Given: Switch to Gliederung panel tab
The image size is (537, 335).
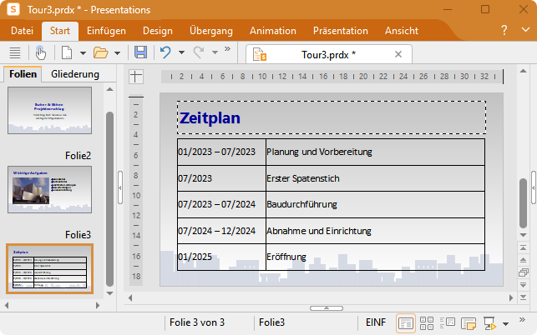Looking at the screenshot, I should [x=75, y=74].
